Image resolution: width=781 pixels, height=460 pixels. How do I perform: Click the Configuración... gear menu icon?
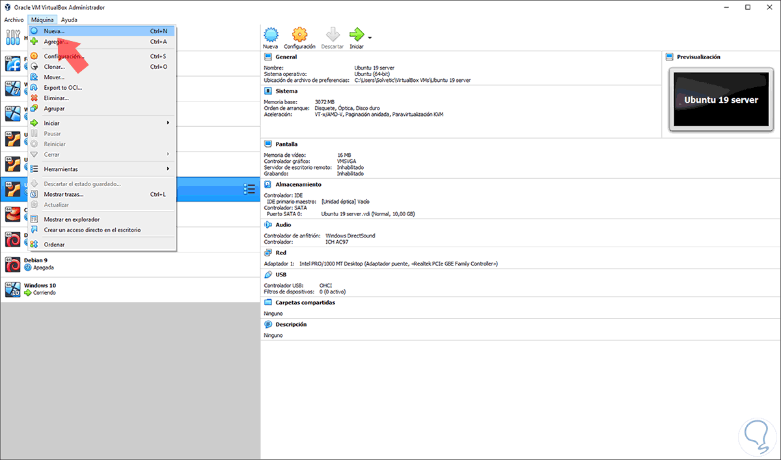pos(34,56)
